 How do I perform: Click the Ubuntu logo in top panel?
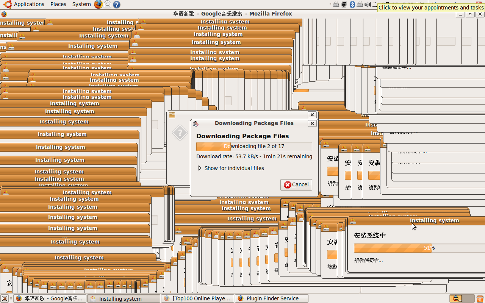[x=7, y=4]
